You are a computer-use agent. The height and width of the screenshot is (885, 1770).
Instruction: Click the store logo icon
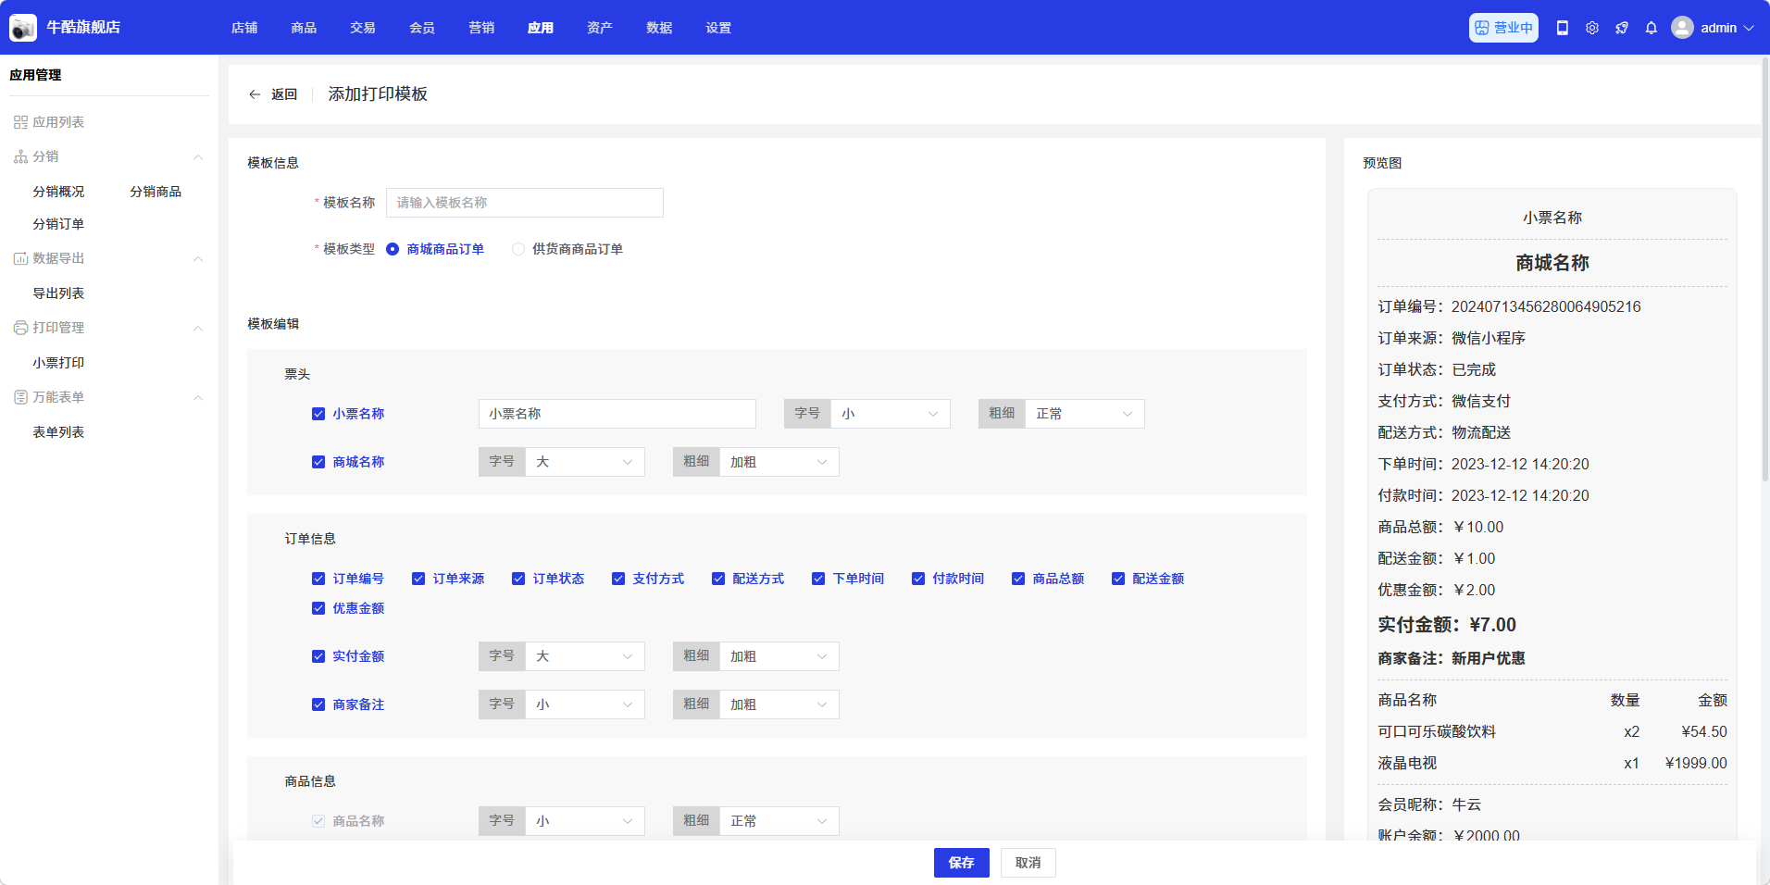tap(23, 28)
